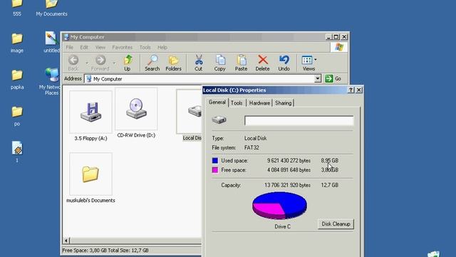Click the green Go arrow button
The height and width of the screenshot is (257, 456).
[x=329, y=79]
